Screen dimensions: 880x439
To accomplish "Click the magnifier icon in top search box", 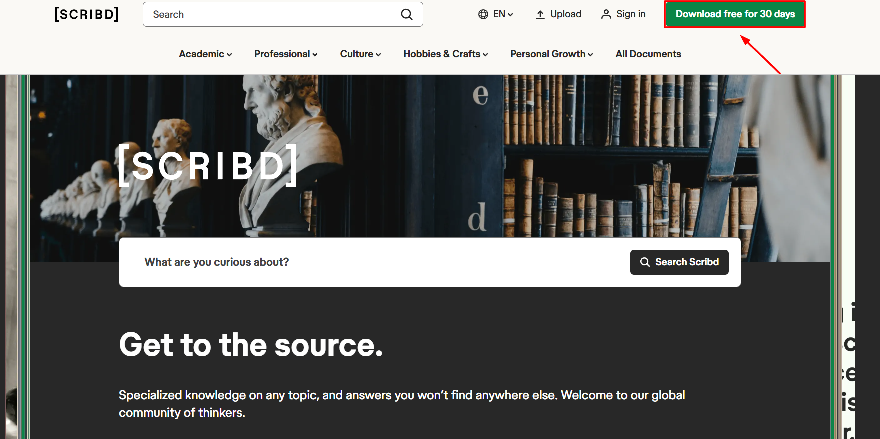I will pyautogui.click(x=407, y=15).
